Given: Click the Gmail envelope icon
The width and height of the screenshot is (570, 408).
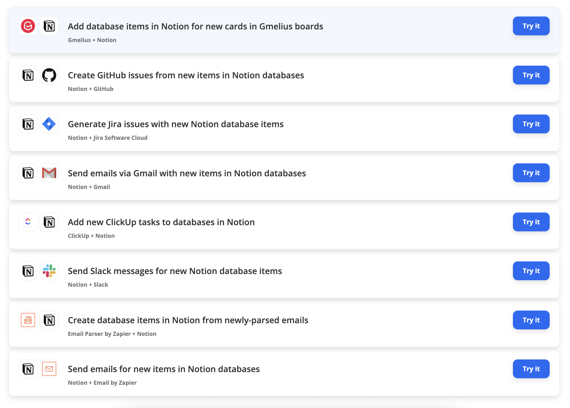Looking at the screenshot, I should click(x=49, y=173).
